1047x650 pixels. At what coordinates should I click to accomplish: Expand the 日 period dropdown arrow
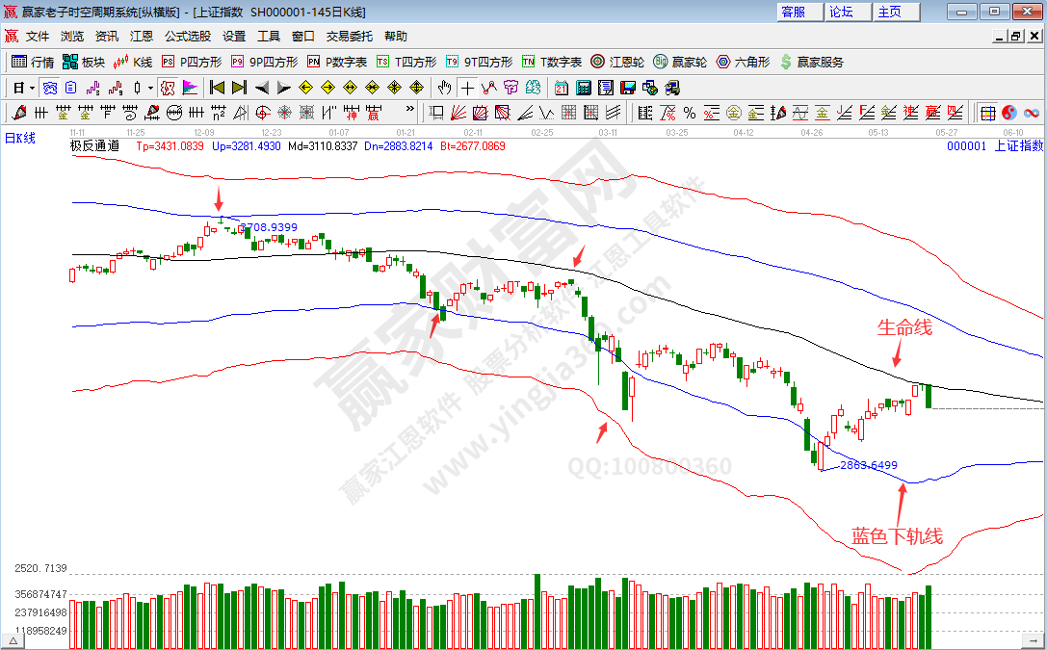(x=32, y=88)
